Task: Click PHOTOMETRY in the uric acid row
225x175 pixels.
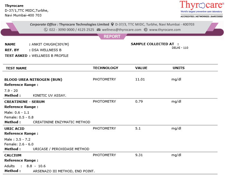Action: [104, 129]
